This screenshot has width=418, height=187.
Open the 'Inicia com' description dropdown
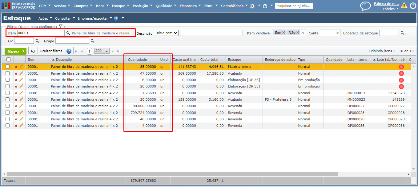(166, 33)
